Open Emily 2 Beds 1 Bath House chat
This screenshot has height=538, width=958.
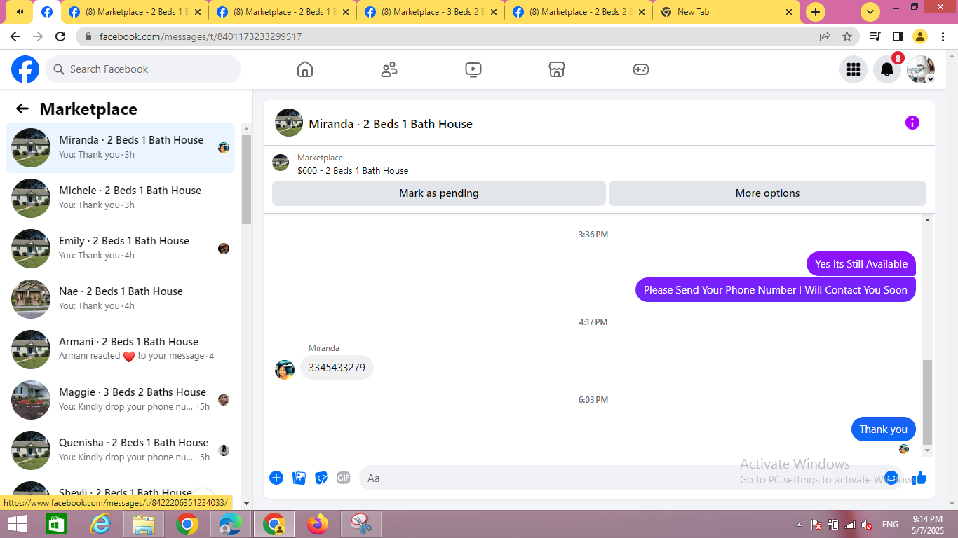[x=120, y=249]
